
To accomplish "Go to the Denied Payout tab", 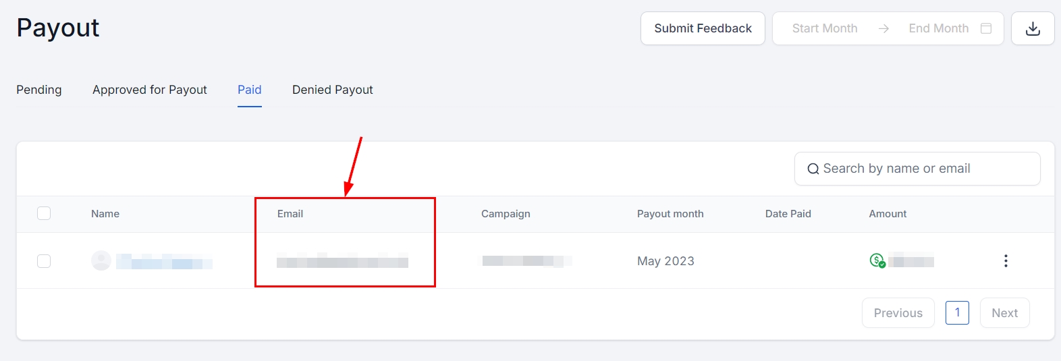I will 333,90.
